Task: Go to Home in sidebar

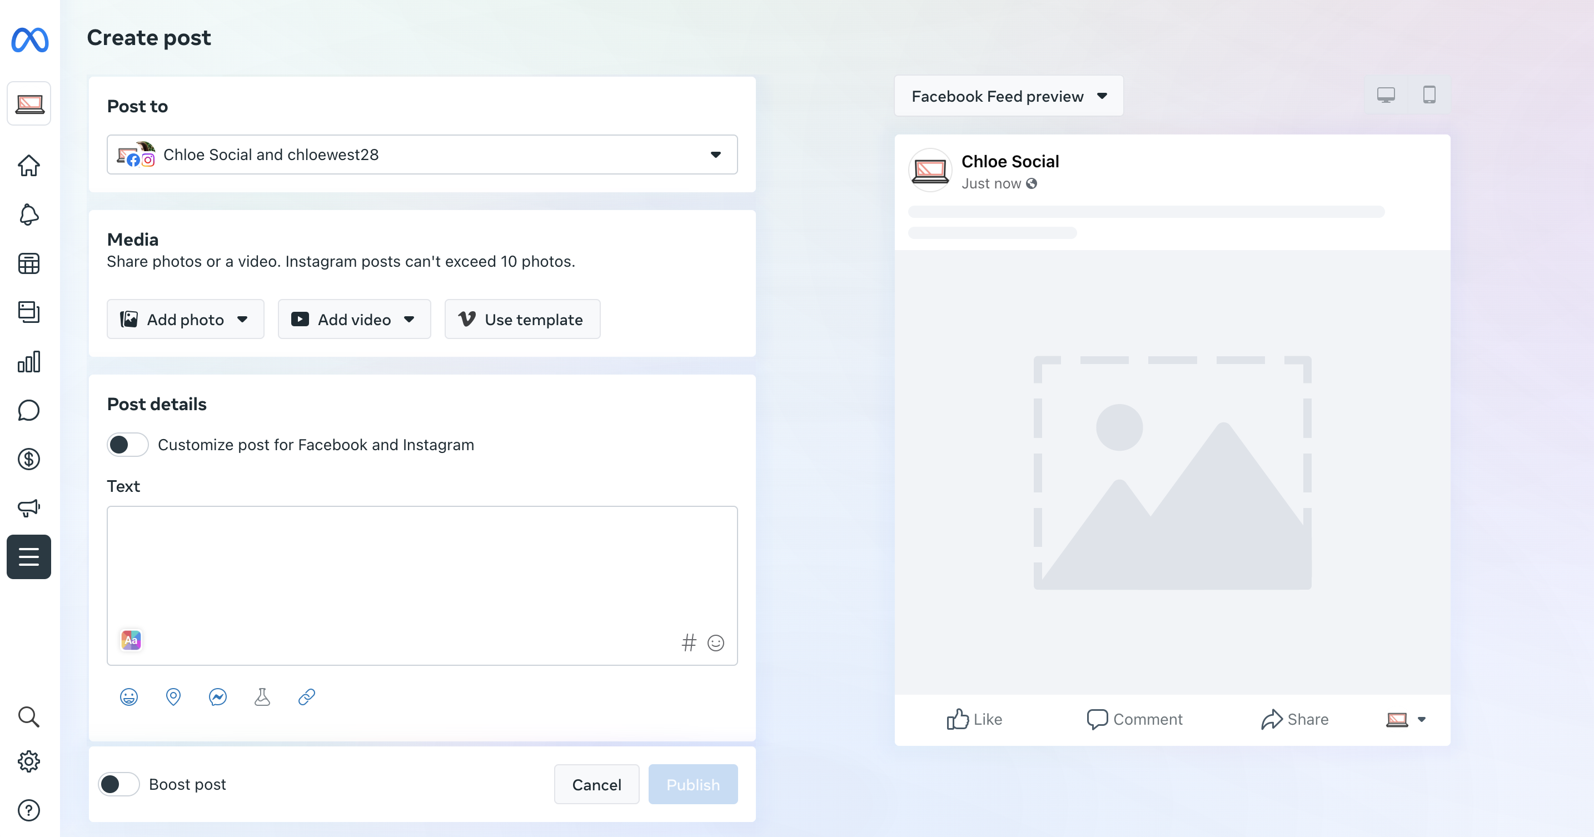Action: pyautogui.click(x=28, y=165)
